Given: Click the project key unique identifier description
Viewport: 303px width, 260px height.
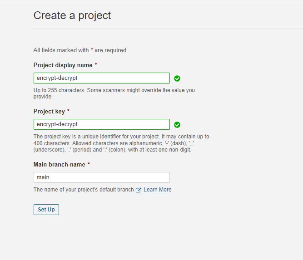Looking at the screenshot, I should click(121, 143).
